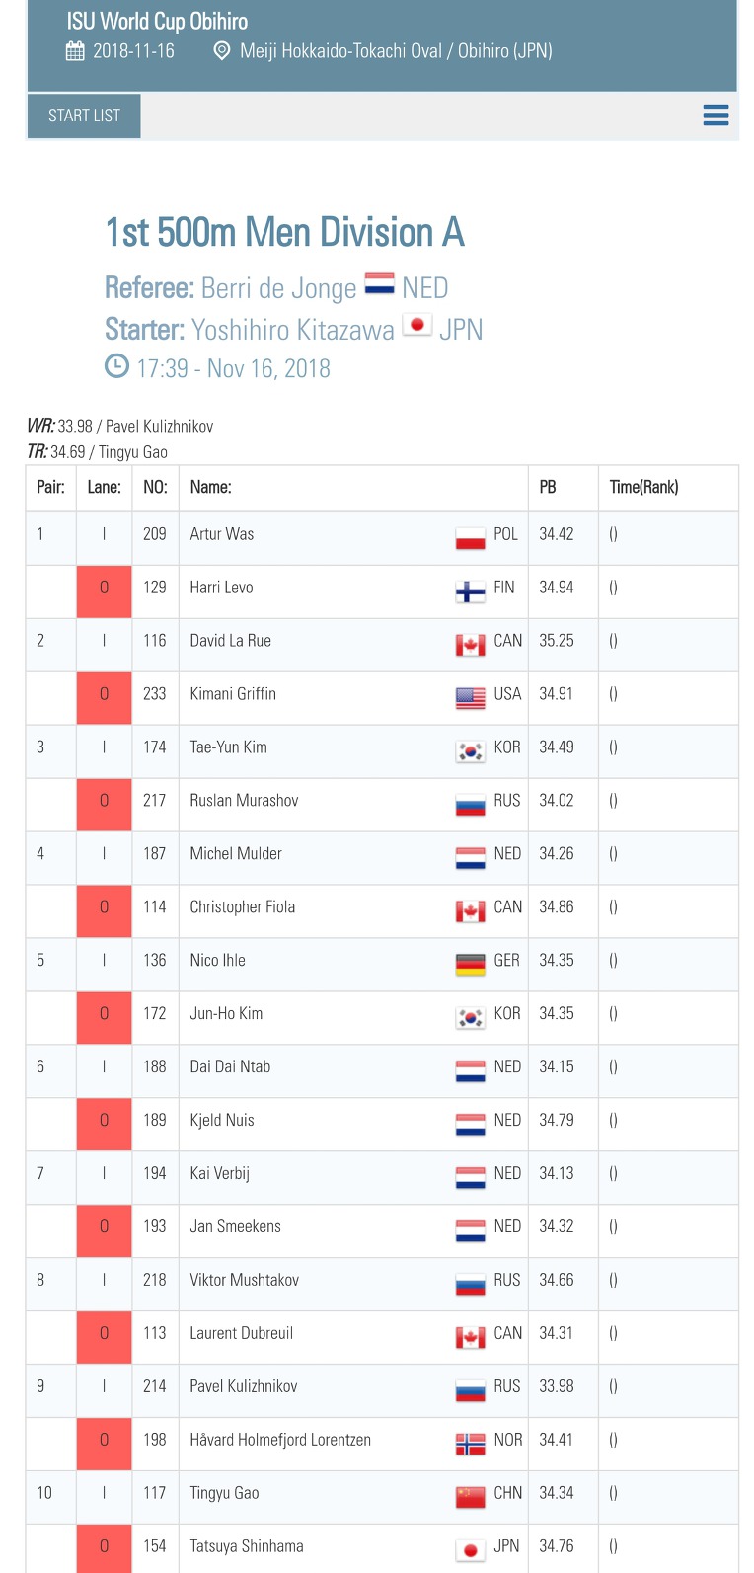This screenshot has height=1573, width=754.
Task: Select the START LIST tab
Action: tap(84, 116)
